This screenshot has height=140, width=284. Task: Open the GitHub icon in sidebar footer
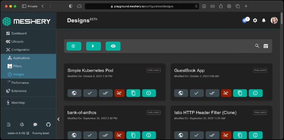[48, 124]
